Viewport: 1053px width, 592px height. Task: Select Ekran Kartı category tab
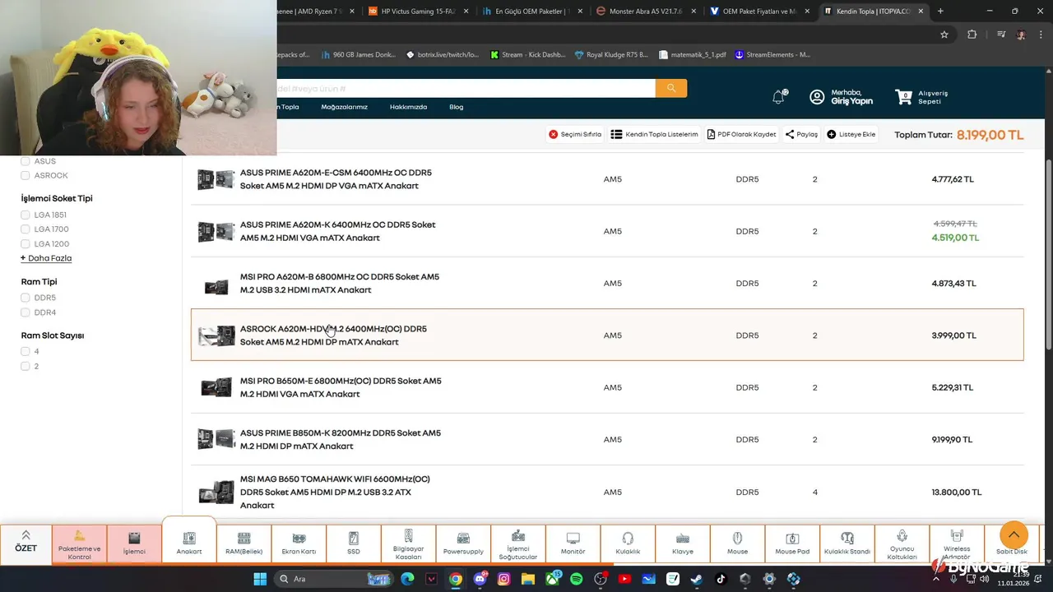point(299,544)
